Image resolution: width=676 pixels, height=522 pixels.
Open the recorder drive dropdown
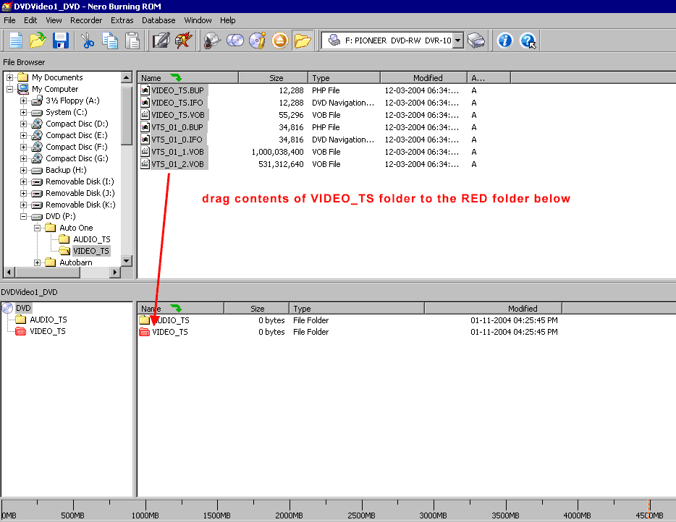458,40
